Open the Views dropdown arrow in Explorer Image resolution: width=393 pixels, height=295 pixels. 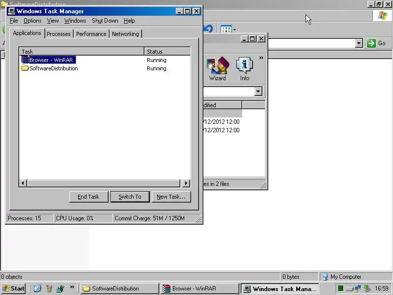(235, 29)
